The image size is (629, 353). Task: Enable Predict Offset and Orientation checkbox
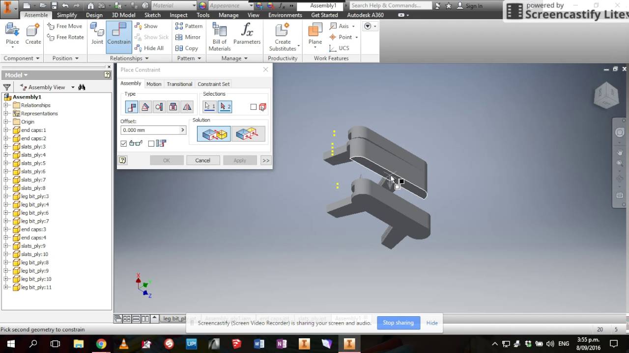click(151, 144)
